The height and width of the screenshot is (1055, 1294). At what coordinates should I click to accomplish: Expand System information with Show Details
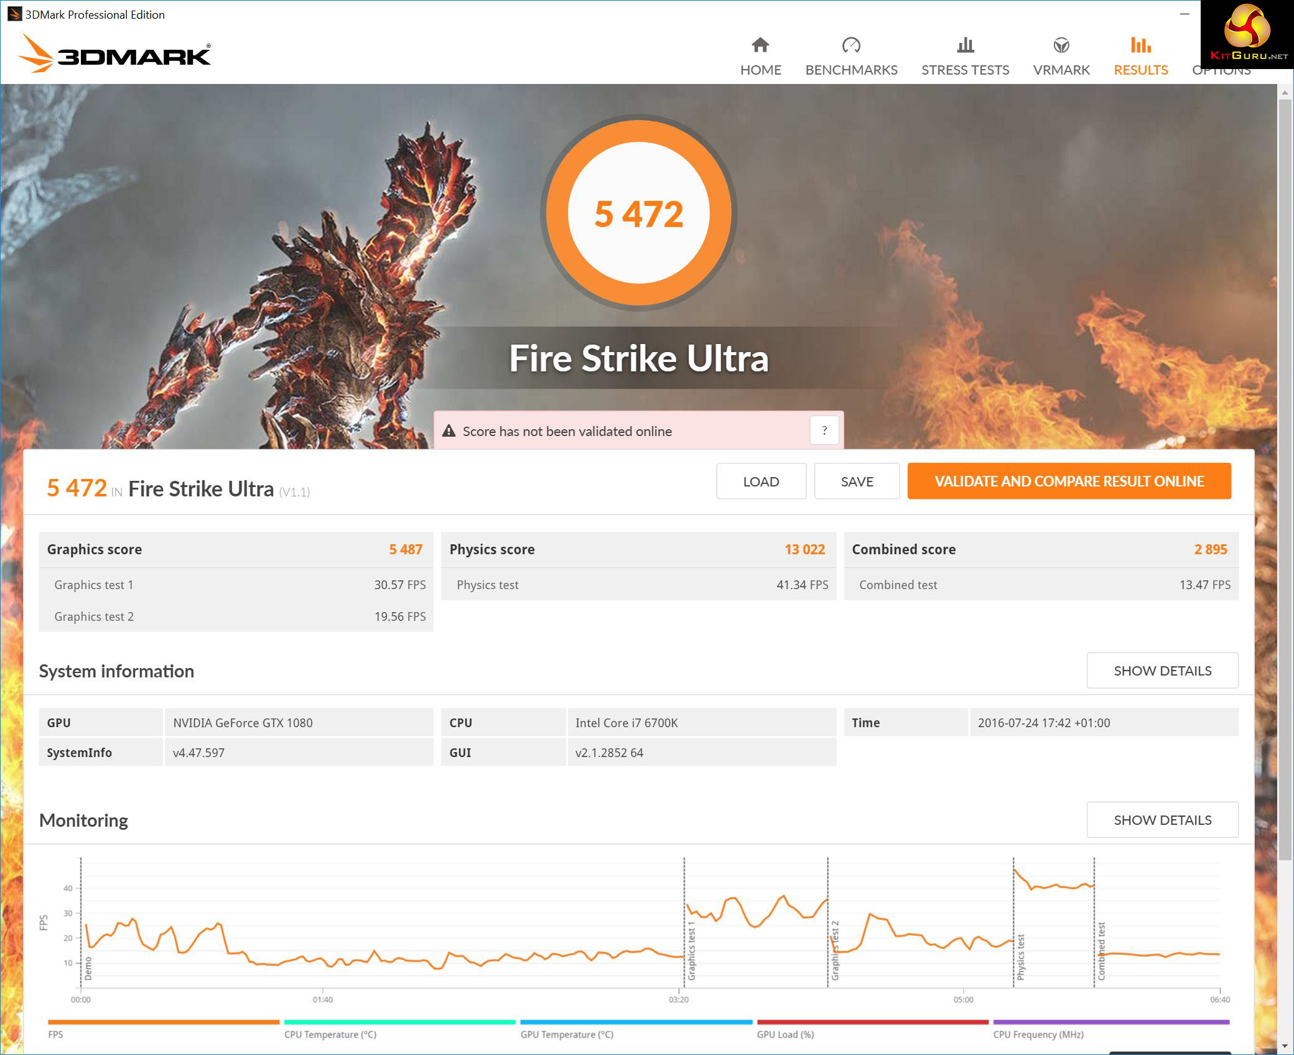tap(1162, 671)
